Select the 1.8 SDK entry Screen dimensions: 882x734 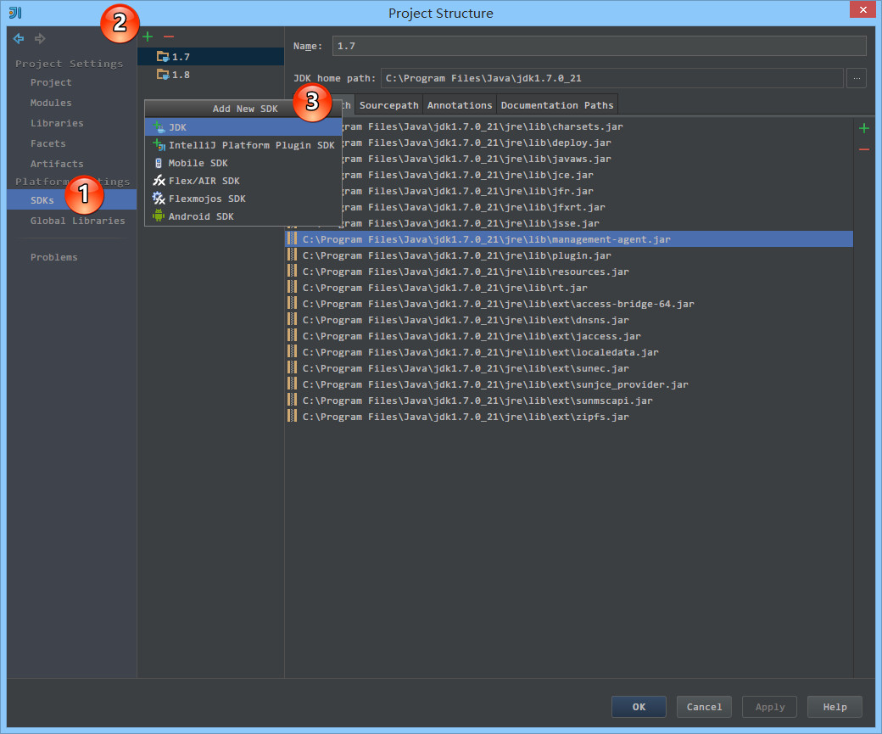click(x=180, y=75)
